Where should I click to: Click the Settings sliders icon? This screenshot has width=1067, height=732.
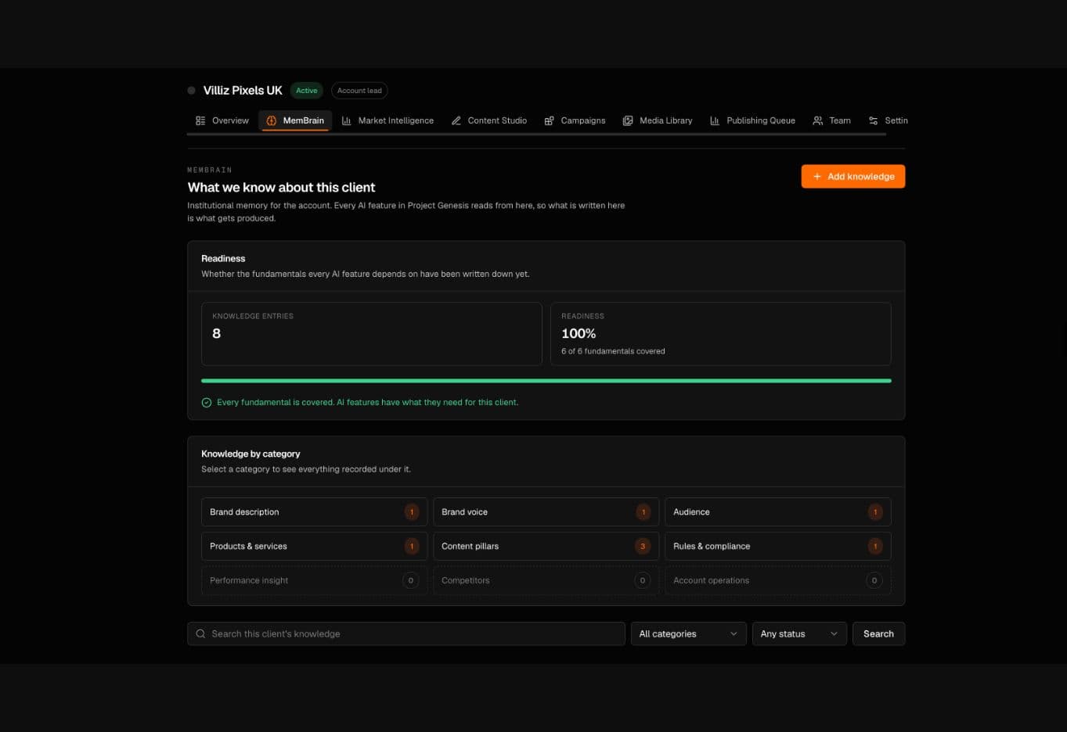point(874,120)
